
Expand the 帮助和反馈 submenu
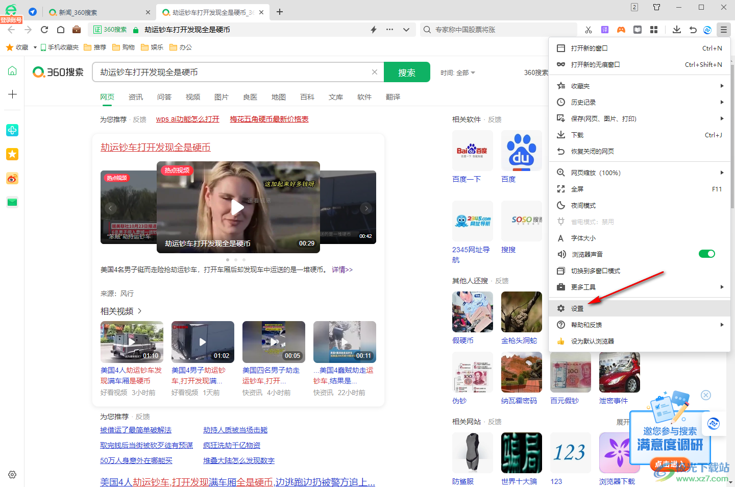tap(640, 325)
